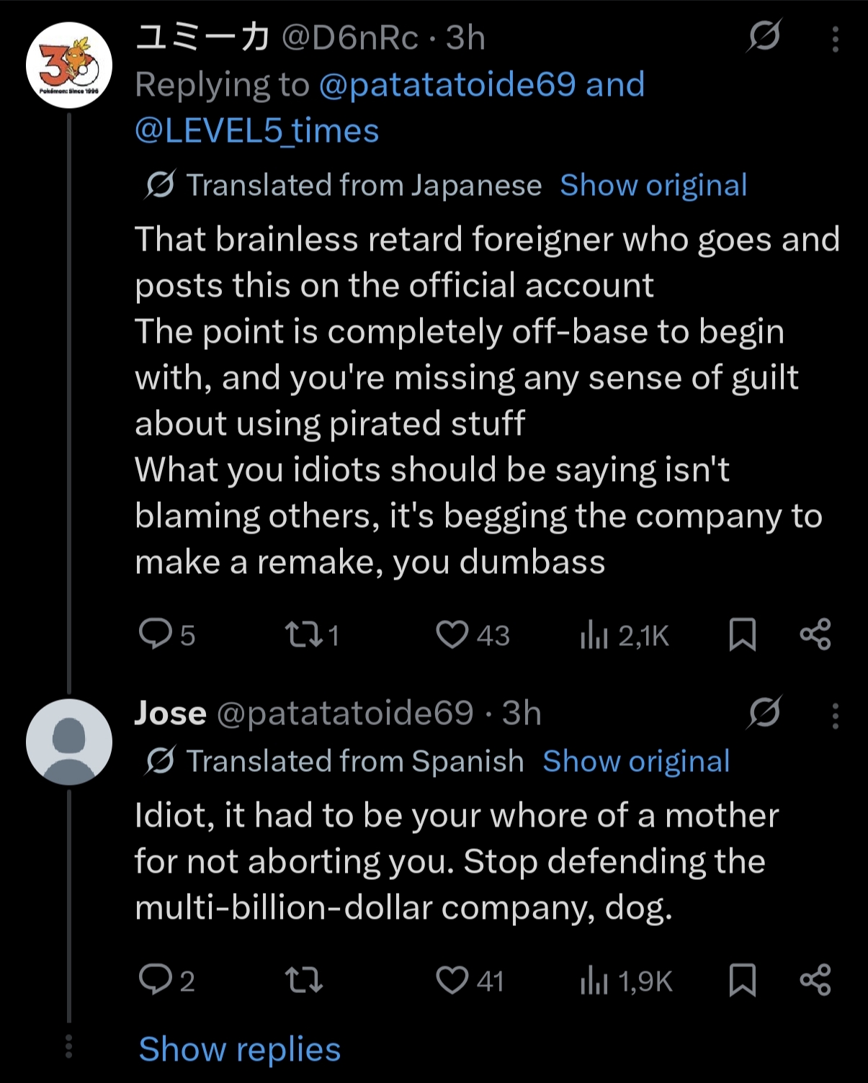Open more options menu on Jose's tweet
868x1083 pixels.
835,716
